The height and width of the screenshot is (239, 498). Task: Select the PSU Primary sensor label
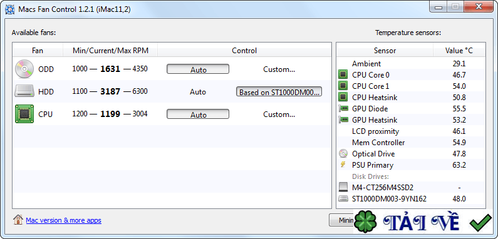point(373,165)
